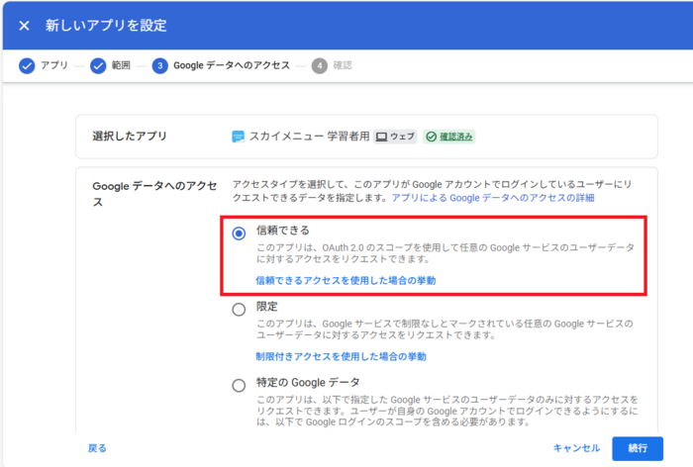Click the 選択したアプリ row label
693x467 pixels.
point(130,137)
